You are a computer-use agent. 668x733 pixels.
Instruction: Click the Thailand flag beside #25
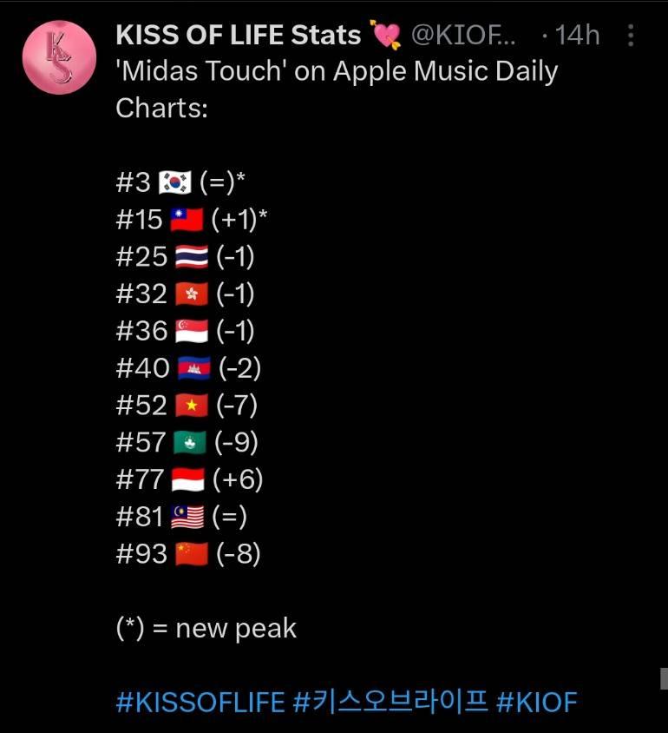click(x=192, y=257)
